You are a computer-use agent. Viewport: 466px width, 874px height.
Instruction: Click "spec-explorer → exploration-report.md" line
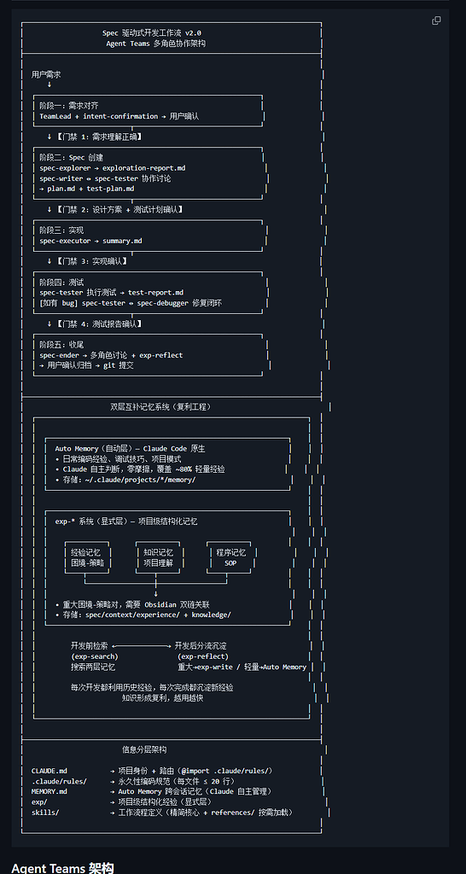(113, 168)
